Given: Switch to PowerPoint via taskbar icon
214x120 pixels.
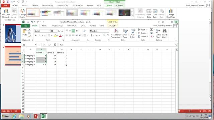Looking at the screenshot, I should (36, 116).
